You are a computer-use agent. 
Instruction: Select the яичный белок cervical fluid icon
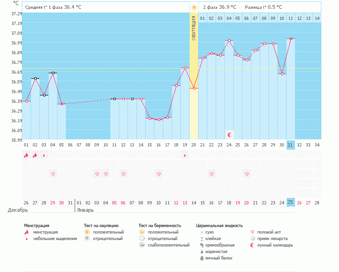point(202,258)
